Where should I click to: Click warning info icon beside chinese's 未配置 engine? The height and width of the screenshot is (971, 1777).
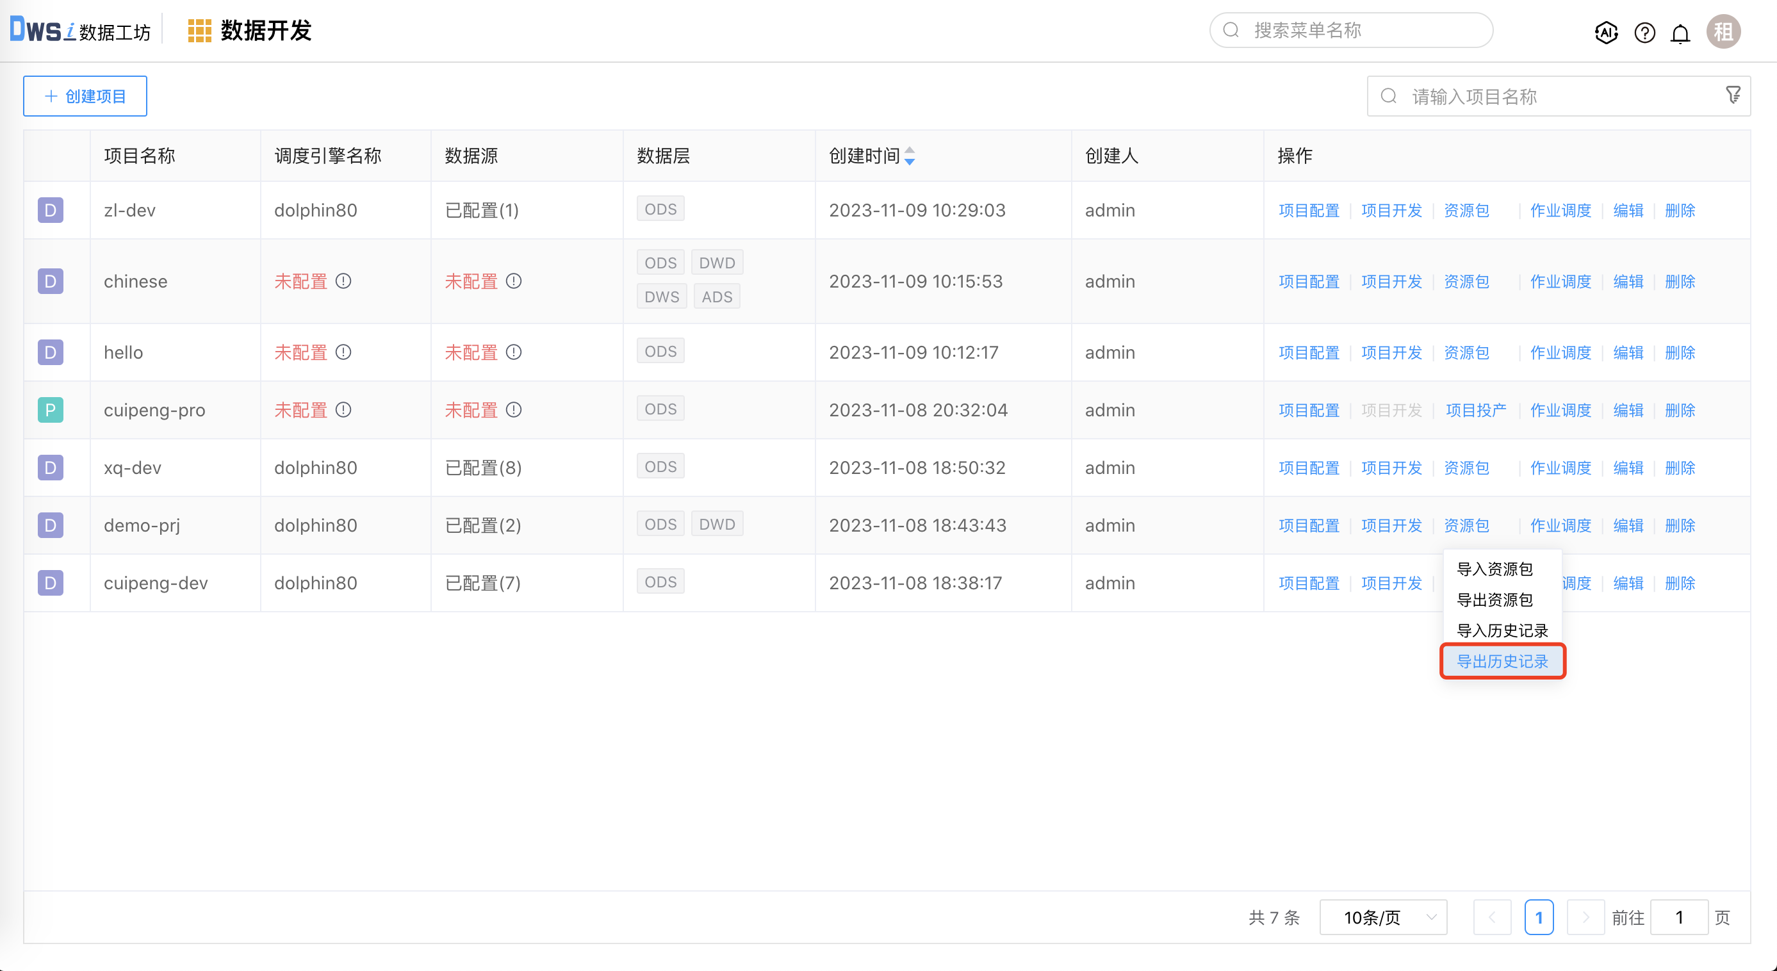(x=343, y=281)
